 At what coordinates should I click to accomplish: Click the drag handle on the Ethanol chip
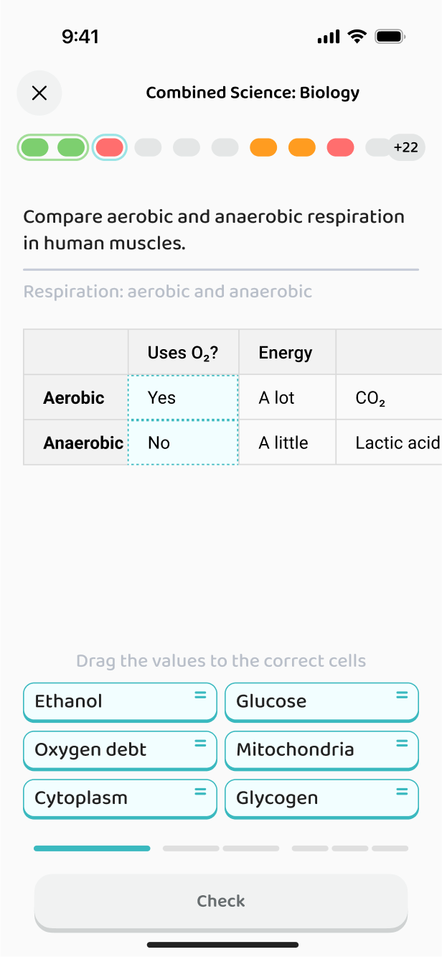click(200, 695)
